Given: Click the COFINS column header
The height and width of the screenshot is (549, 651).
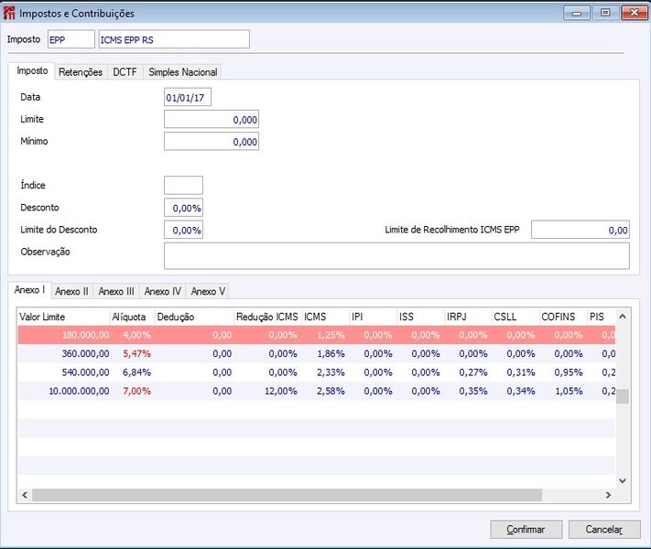Looking at the screenshot, I should coord(564,317).
